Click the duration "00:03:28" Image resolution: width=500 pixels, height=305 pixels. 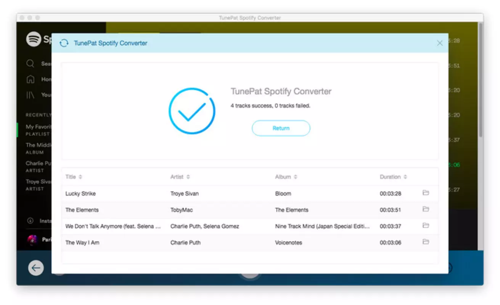pos(391,194)
